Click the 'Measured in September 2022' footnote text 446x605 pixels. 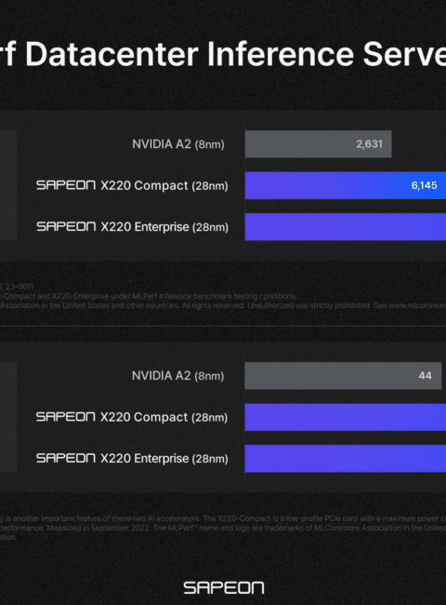(98, 528)
